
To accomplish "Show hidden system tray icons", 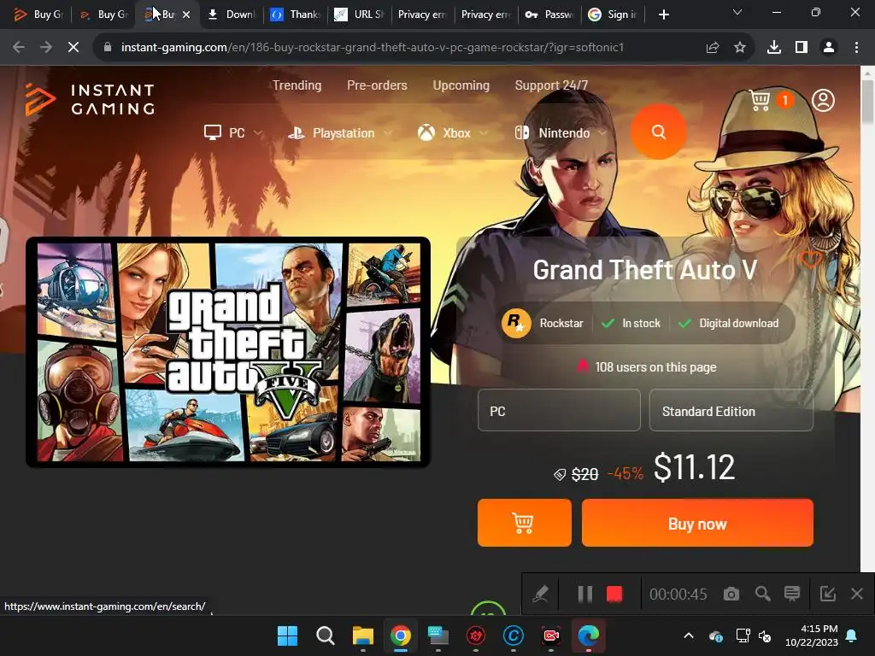I will (x=689, y=635).
